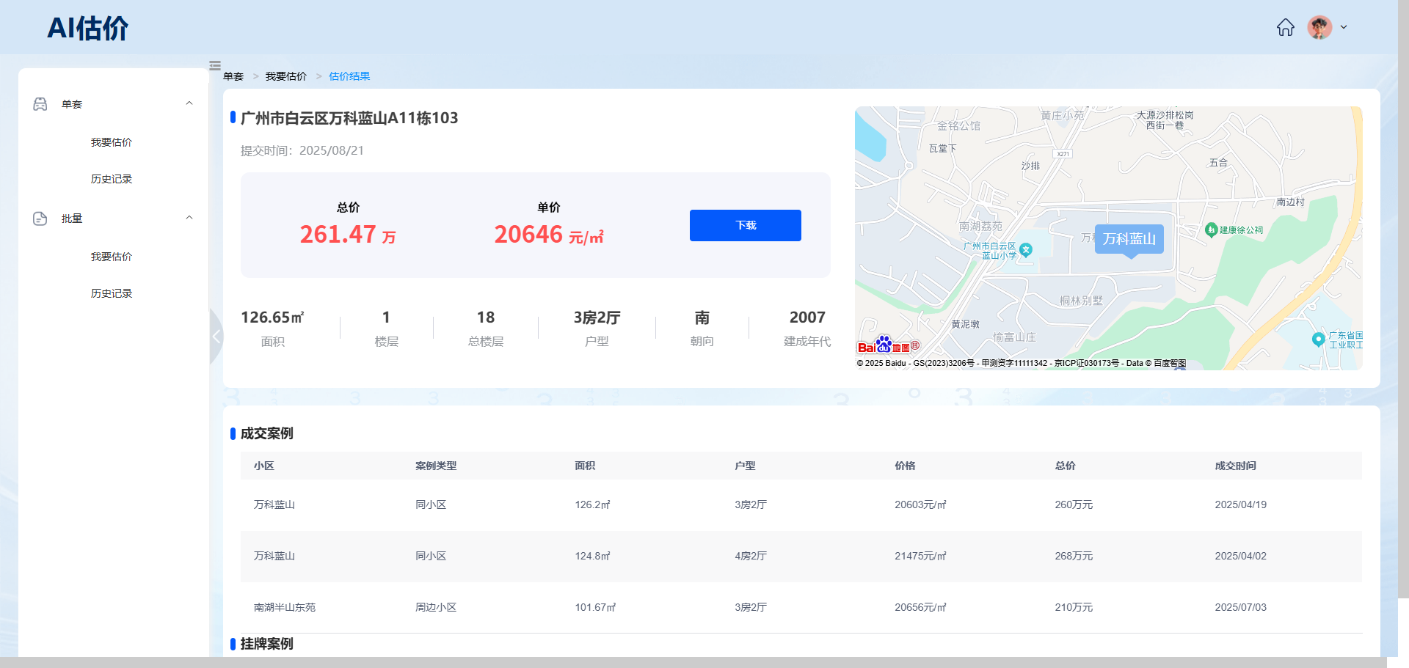Collapse the 单套 menu section chevron
Viewport: 1409px width, 668px height.
coord(189,103)
